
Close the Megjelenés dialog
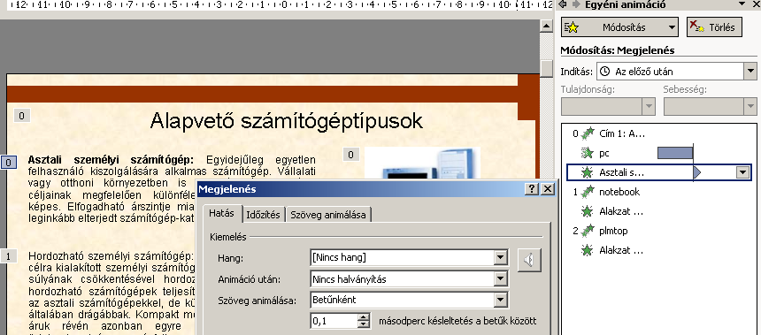pos(548,189)
